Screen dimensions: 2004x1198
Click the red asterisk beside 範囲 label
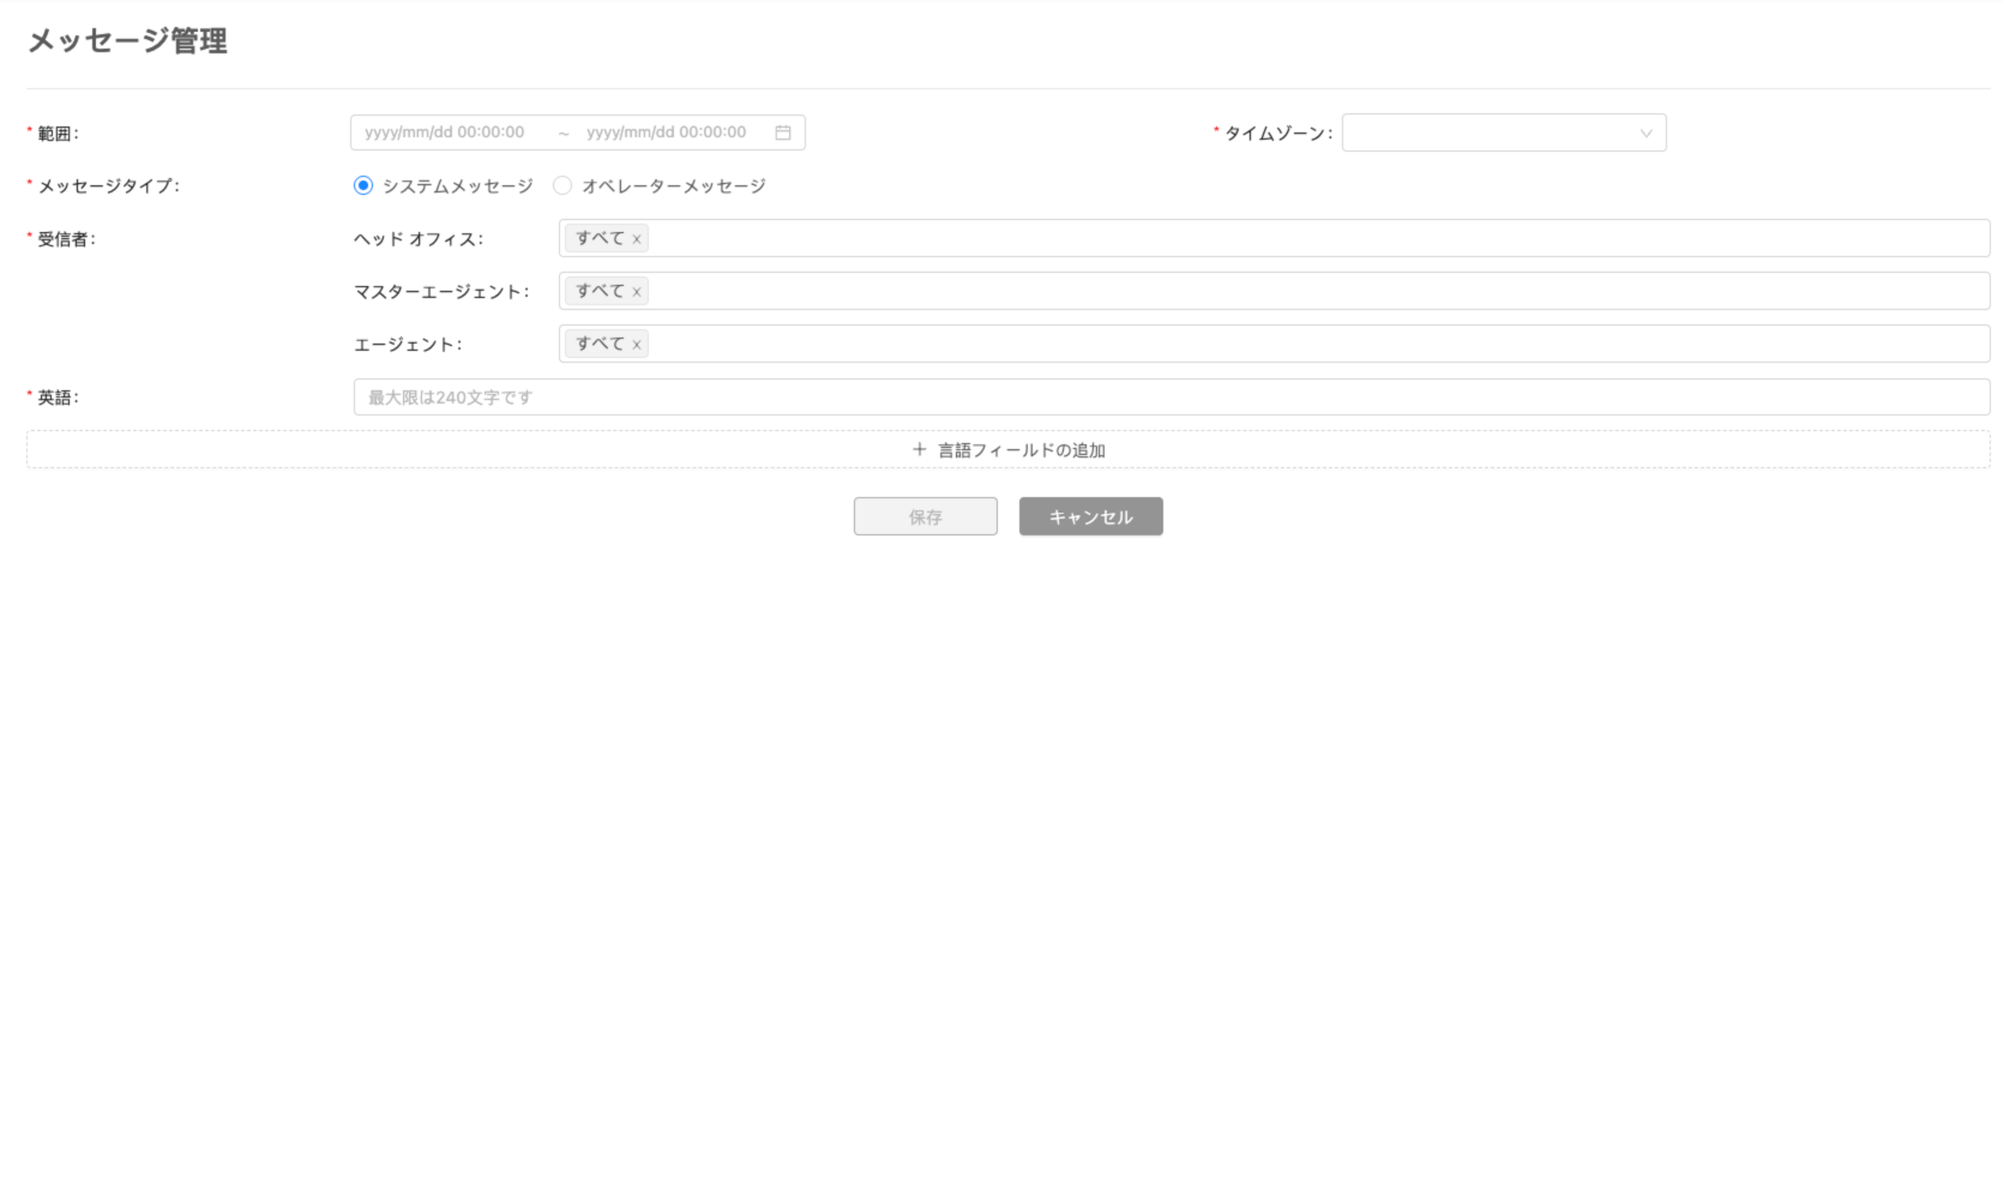point(29,129)
